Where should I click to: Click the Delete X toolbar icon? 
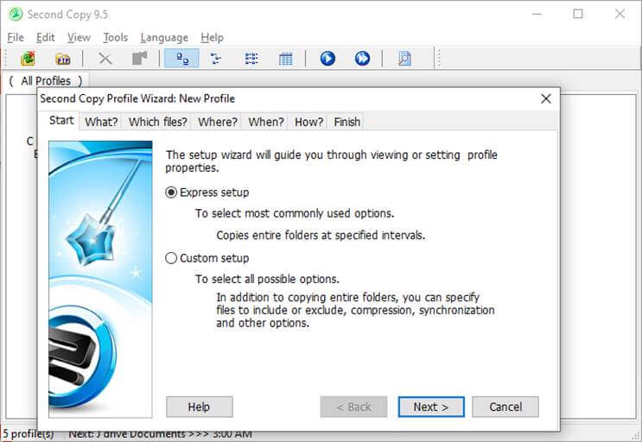pyautogui.click(x=105, y=59)
